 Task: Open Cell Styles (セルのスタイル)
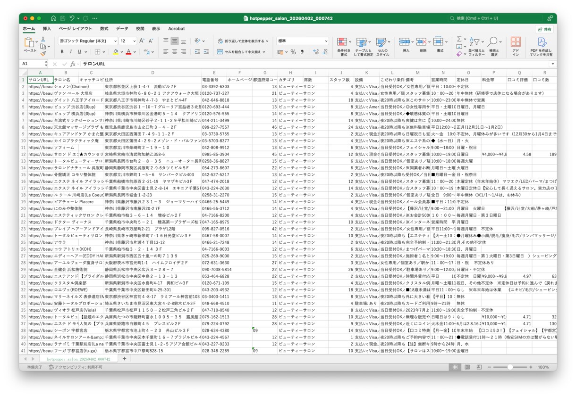(382, 46)
